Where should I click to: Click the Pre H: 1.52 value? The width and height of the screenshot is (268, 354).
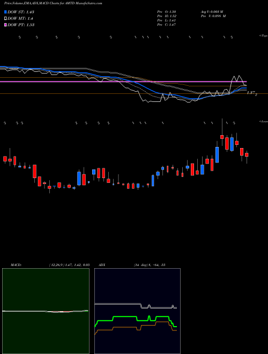click(167, 16)
